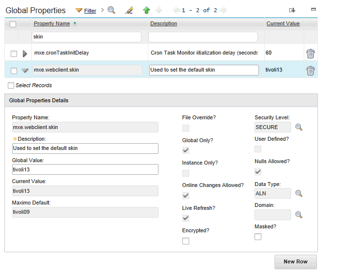Click the Security Level field SECURE
The image size is (354, 280).
click(x=273, y=127)
